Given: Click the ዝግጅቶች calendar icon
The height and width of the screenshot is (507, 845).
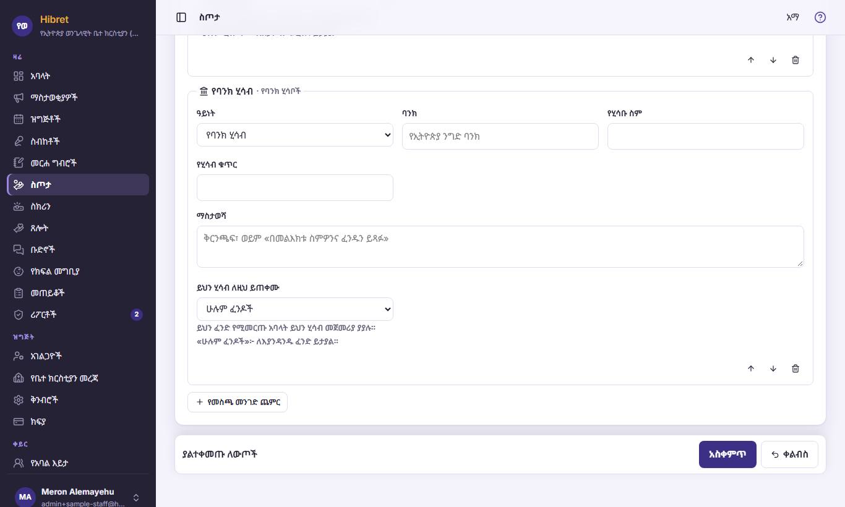Looking at the screenshot, I should coord(19,119).
